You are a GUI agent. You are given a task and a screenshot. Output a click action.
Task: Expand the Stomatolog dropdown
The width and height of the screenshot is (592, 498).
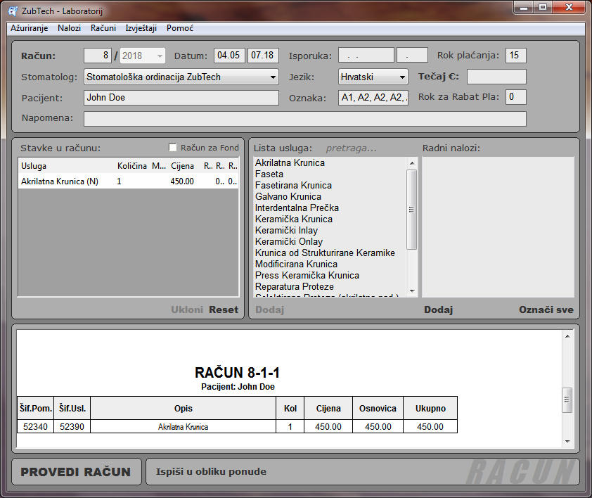[x=273, y=77]
